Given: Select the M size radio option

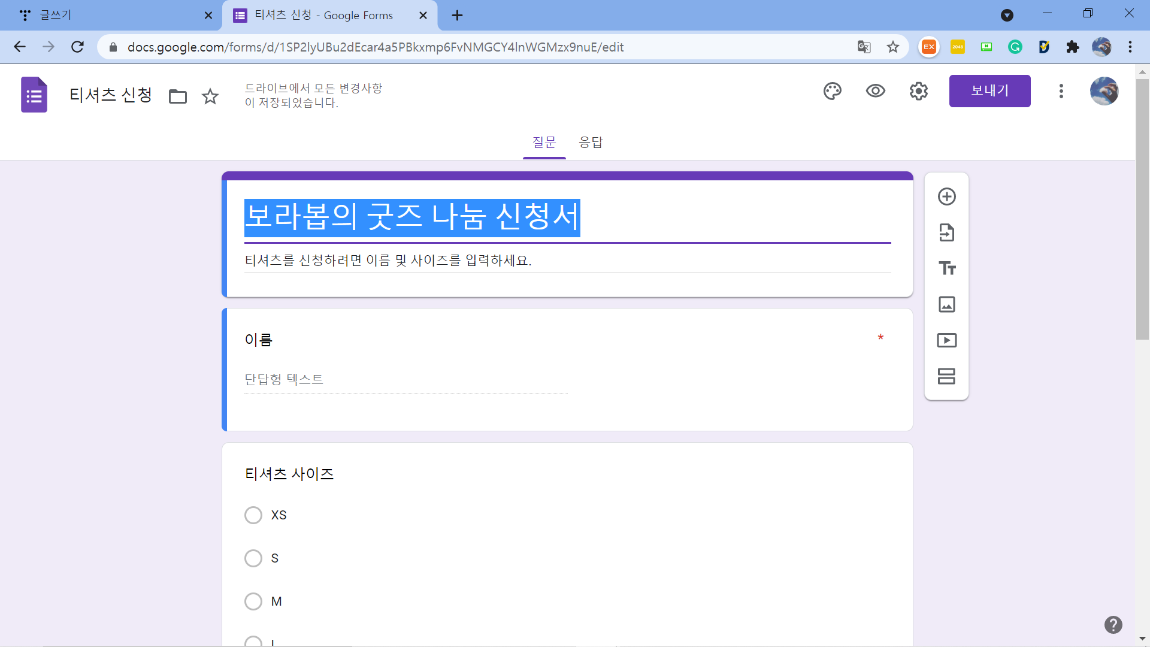Looking at the screenshot, I should (x=253, y=601).
